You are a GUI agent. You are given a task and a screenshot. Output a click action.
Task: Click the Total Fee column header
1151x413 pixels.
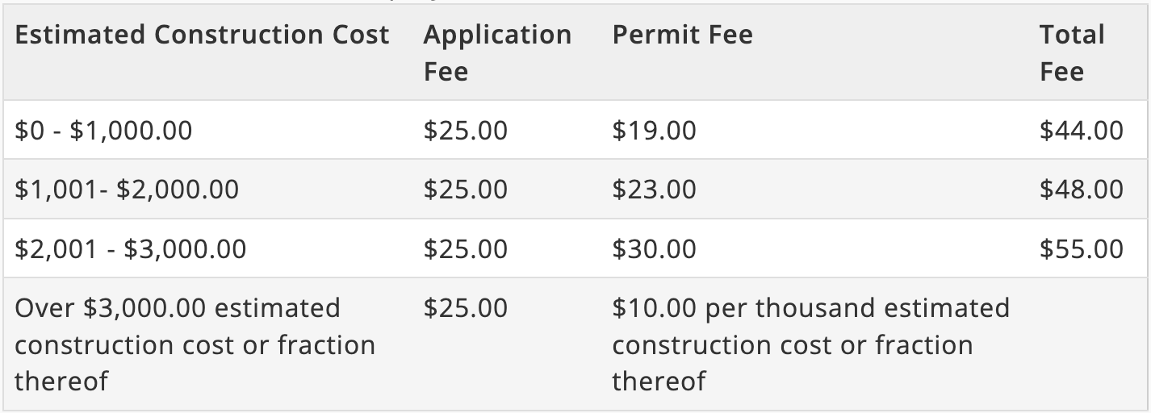1072,53
